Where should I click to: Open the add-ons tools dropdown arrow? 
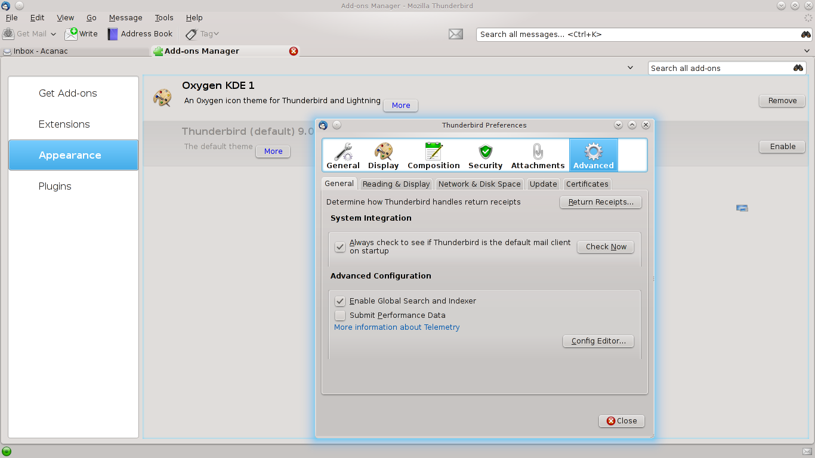[x=630, y=68]
